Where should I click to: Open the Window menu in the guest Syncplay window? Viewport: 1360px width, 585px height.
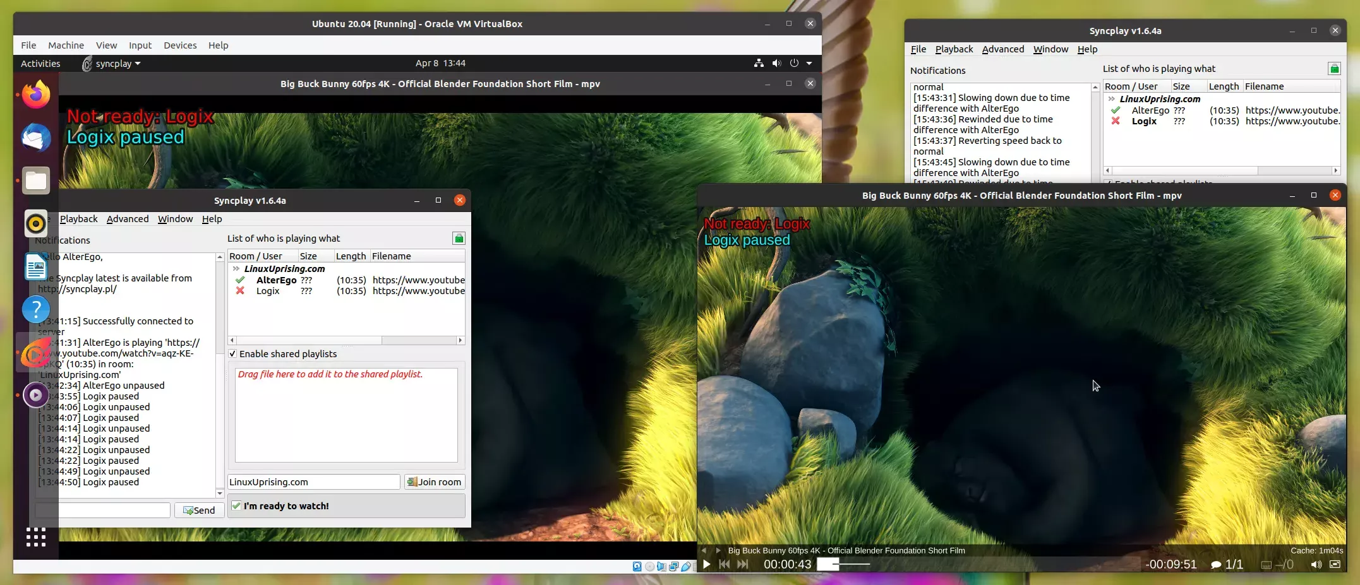coord(175,219)
